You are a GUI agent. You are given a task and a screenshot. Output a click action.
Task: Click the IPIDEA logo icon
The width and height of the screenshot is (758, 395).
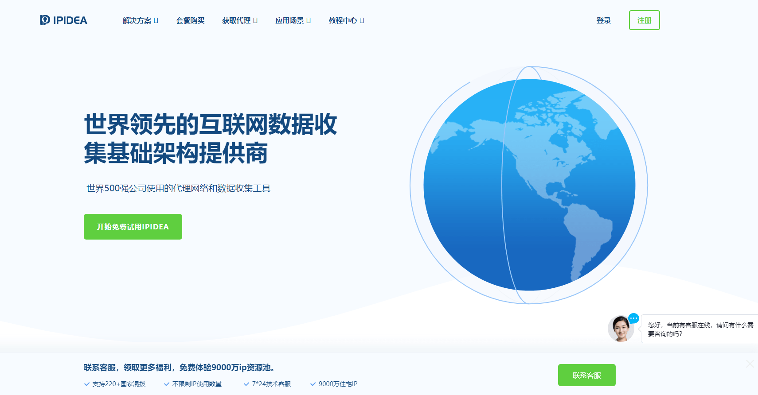click(x=45, y=20)
